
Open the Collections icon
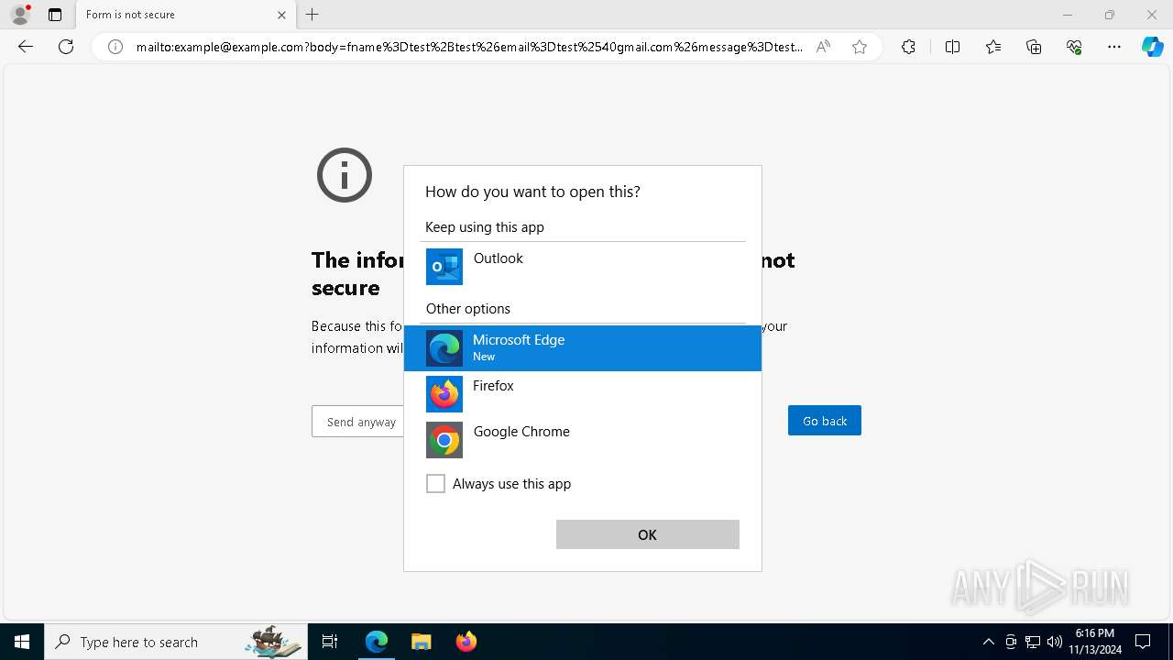[x=1034, y=47]
